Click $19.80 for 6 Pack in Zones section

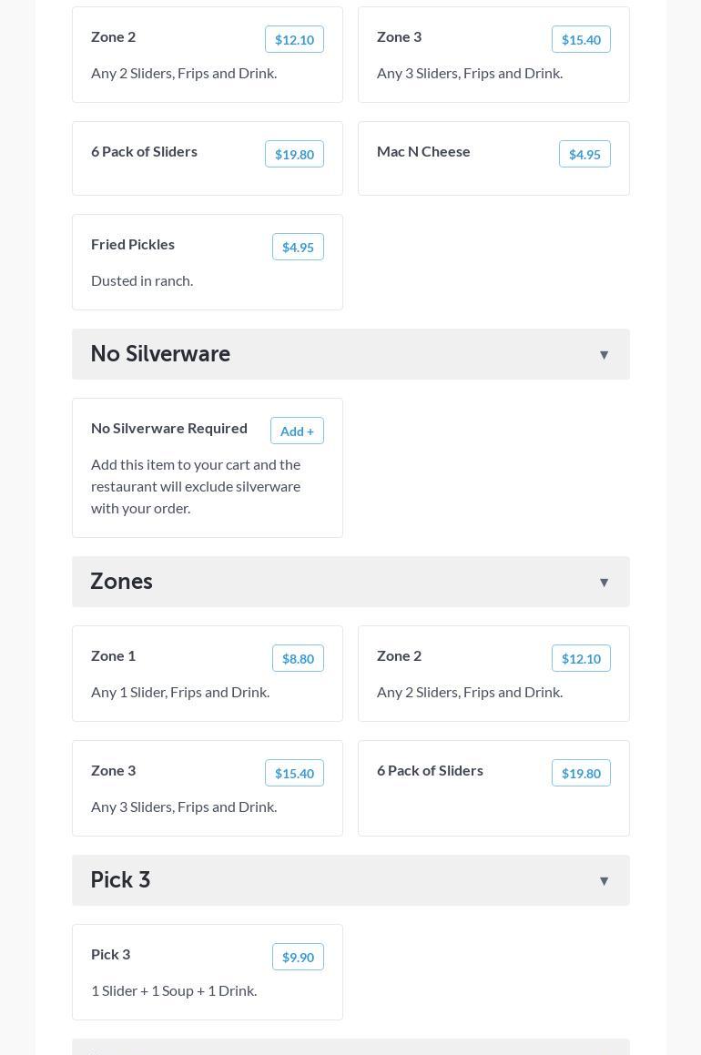(x=581, y=773)
